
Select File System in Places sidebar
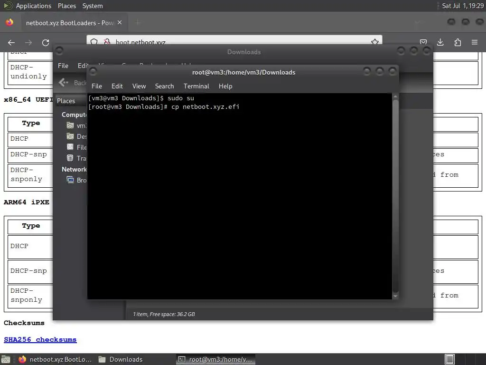77,147
